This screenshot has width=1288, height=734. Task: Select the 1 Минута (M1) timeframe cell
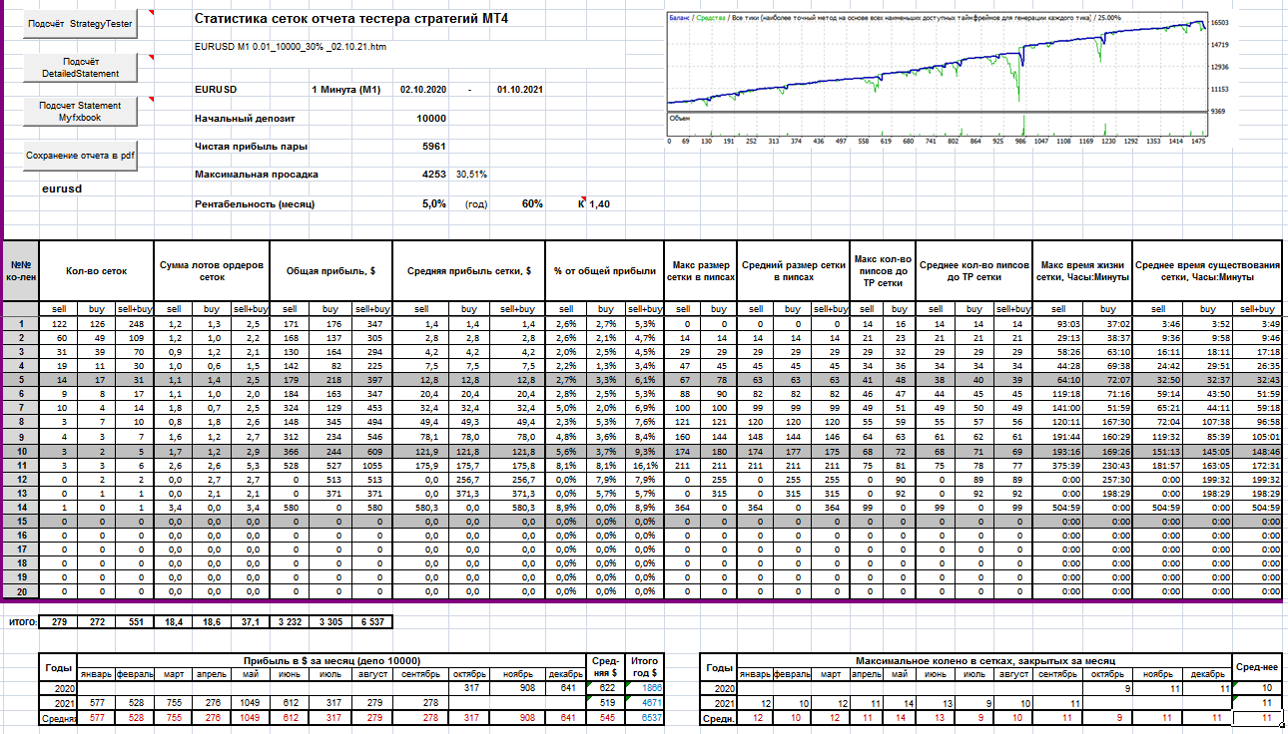(346, 90)
